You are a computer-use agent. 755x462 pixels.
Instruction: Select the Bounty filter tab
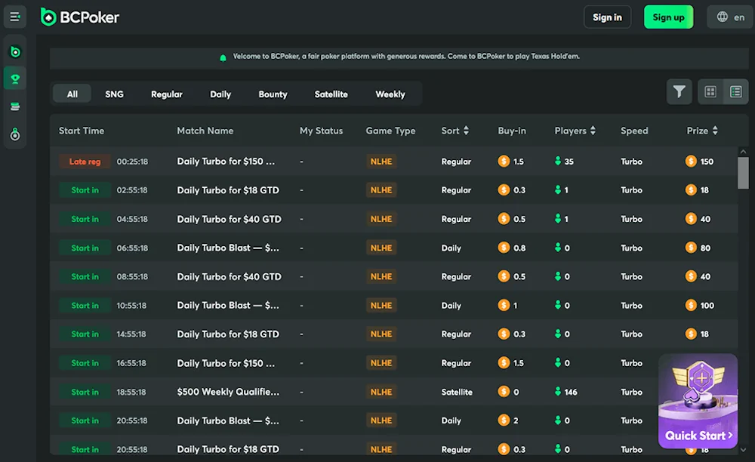click(x=273, y=94)
